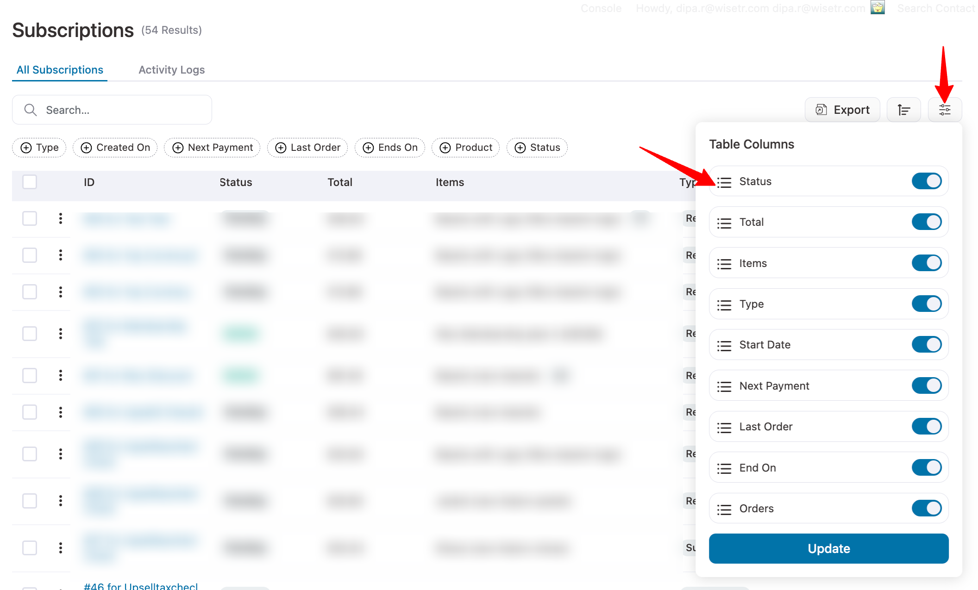Click inside the Search field

pyautogui.click(x=111, y=110)
